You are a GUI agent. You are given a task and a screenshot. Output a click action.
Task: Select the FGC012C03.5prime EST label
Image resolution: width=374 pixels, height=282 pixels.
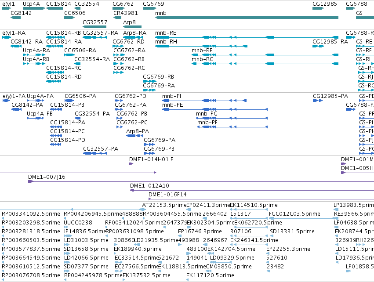pos(294,214)
